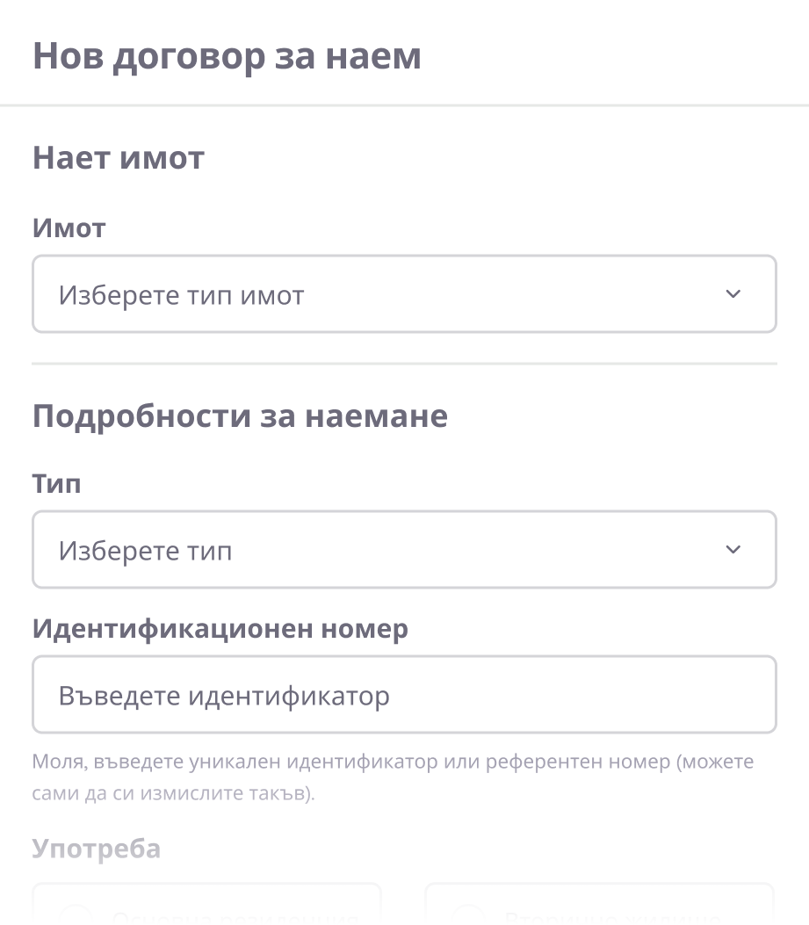809x925 pixels.
Task: Click the 'Нов договор за наем' page title
Action: click(x=227, y=58)
